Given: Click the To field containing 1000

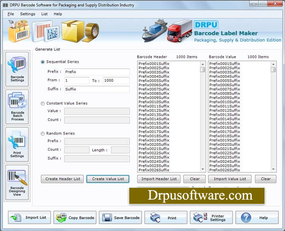Looking at the screenshot, I should click(x=116, y=80).
